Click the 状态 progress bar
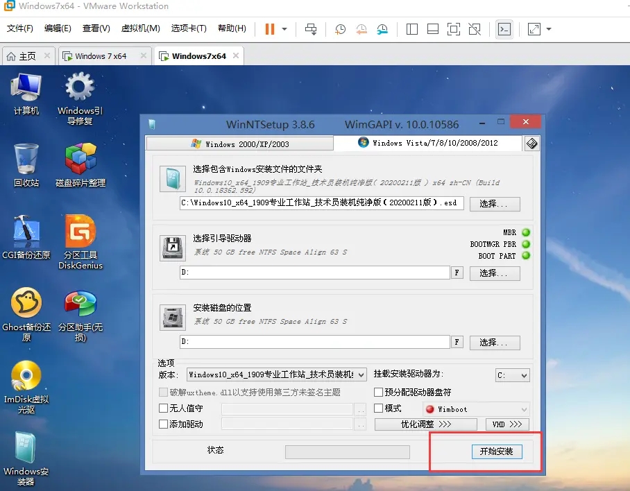The image size is (630, 491). point(348,451)
